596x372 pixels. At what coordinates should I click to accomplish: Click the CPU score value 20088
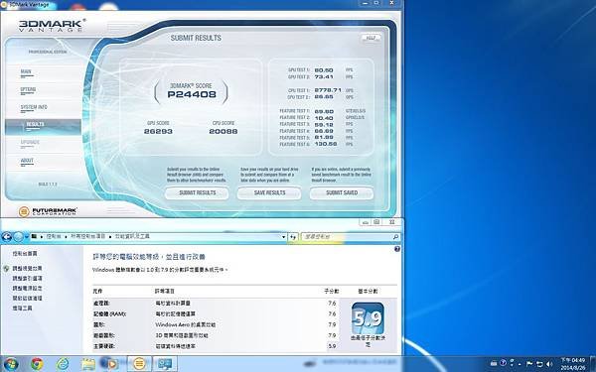pyautogui.click(x=223, y=131)
